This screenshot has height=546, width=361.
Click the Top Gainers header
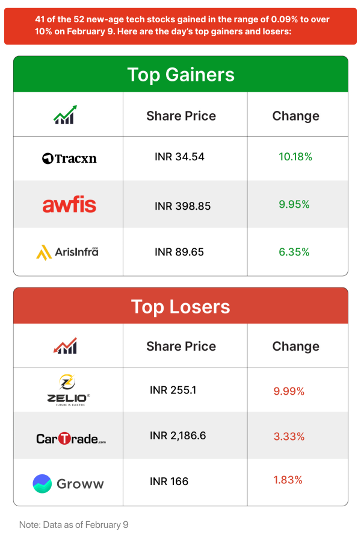tap(180, 75)
